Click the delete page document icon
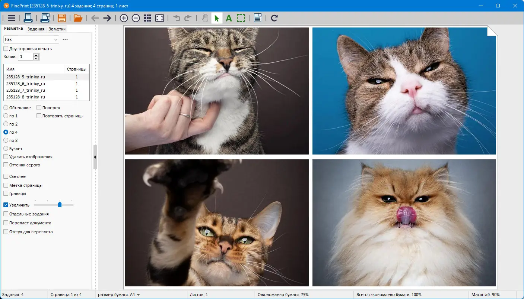Image resolution: width=524 pixels, height=299 pixels. click(258, 18)
